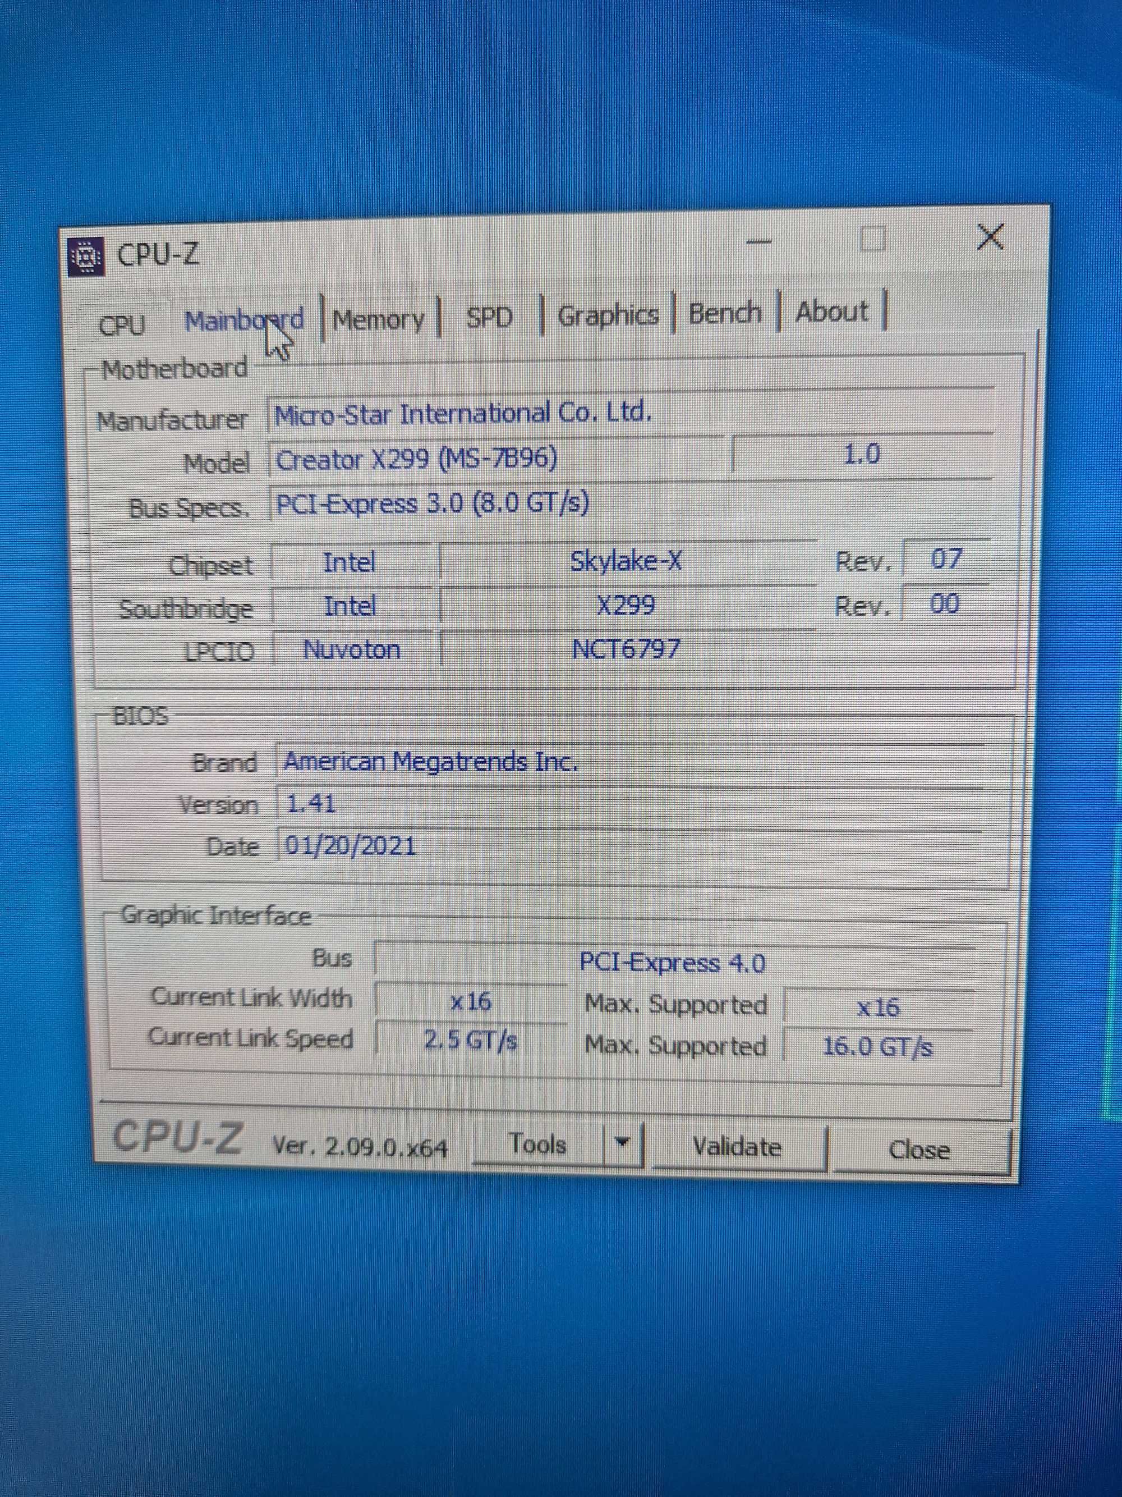This screenshot has width=1122, height=1497.
Task: Click the CPU-Z app icon in title bar
Action: tap(86, 257)
